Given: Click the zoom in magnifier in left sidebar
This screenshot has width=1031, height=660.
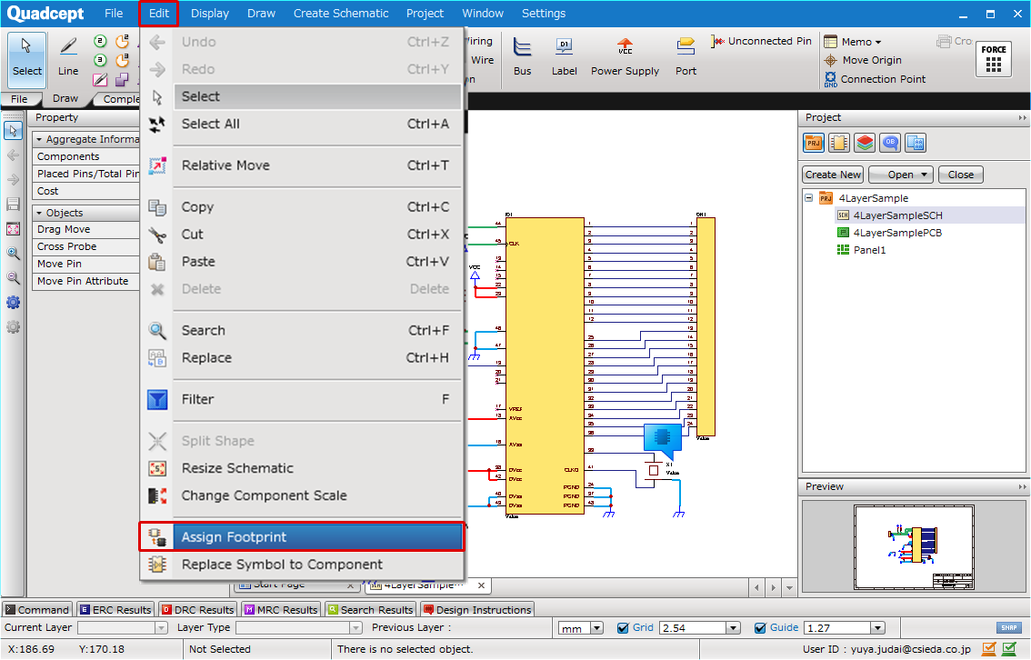Looking at the screenshot, I should pos(13,254).
